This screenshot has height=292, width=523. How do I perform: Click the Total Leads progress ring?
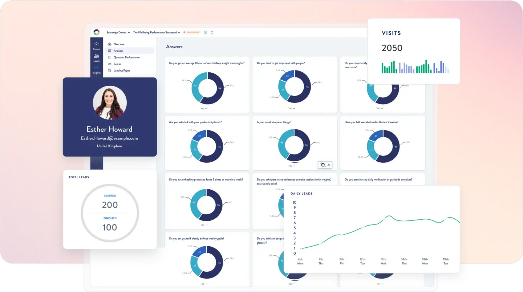pyautogui.click(x=110, y=213)
